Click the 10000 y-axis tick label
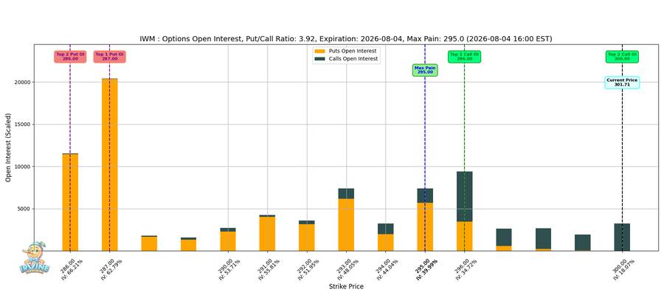664x295 pixels. point(23,167)
